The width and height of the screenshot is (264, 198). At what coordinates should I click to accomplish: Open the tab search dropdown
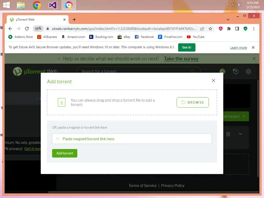pyautogui.click(x=228, y=20)
